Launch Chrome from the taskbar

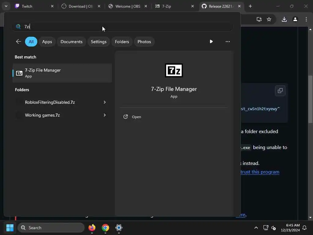[105, 228]
